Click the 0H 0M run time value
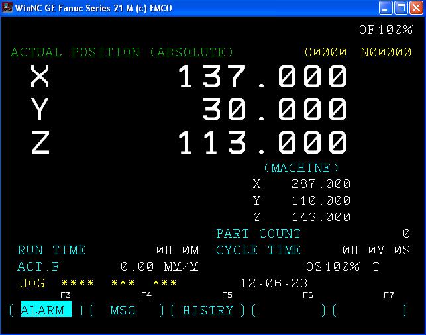 (178, 250)
